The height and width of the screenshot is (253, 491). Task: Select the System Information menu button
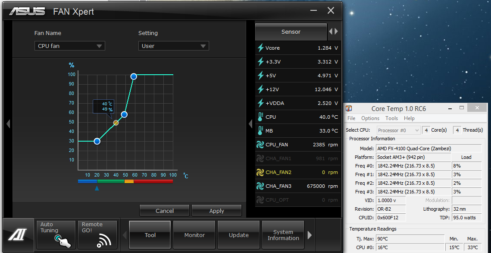pos(283,235)
